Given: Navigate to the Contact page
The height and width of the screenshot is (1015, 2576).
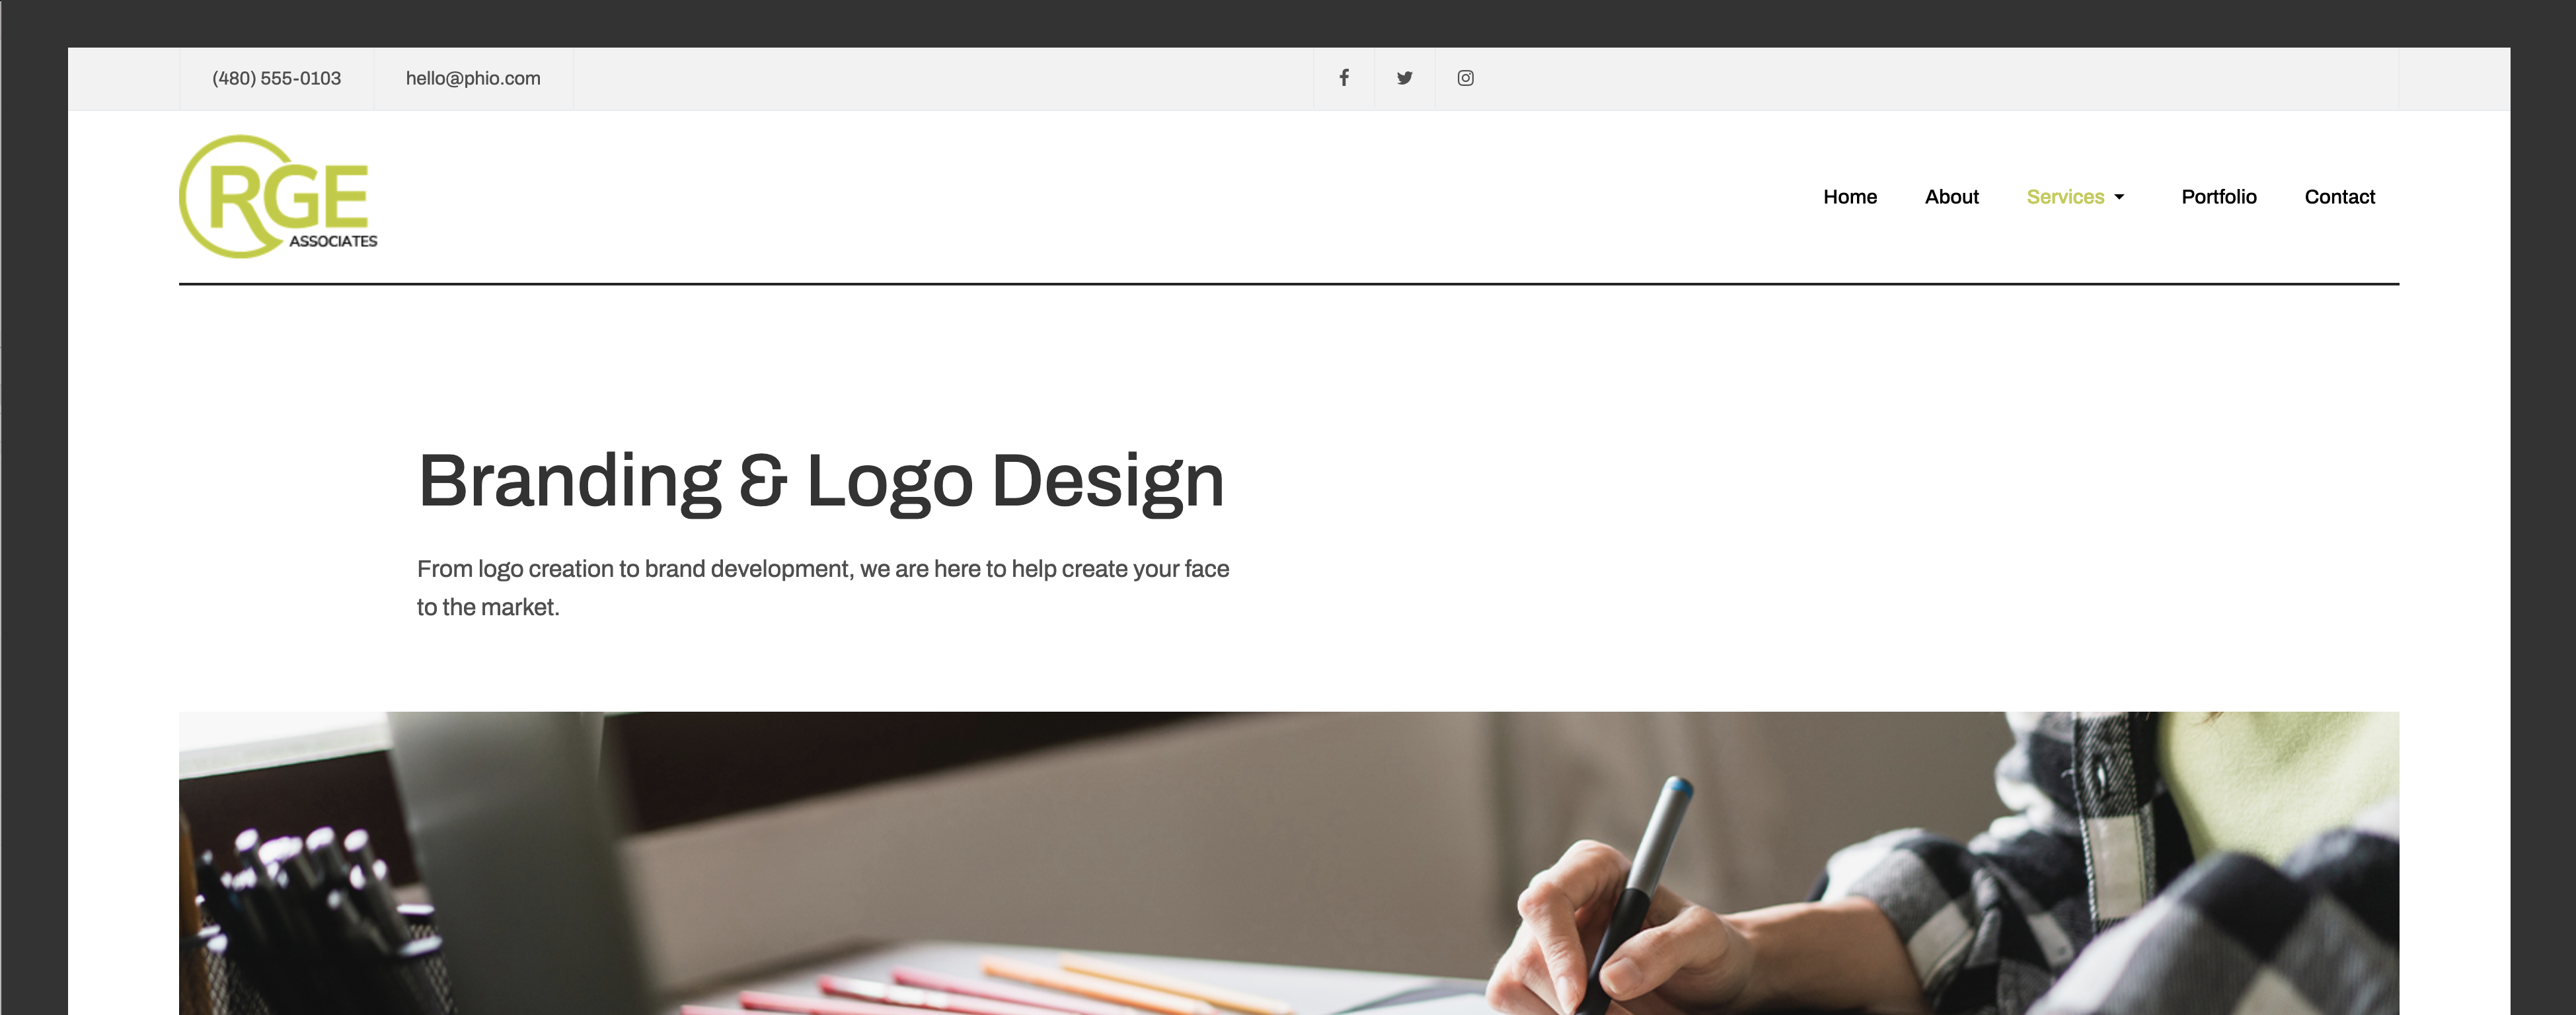Looking at the screenshot, I should (2339, 197).
